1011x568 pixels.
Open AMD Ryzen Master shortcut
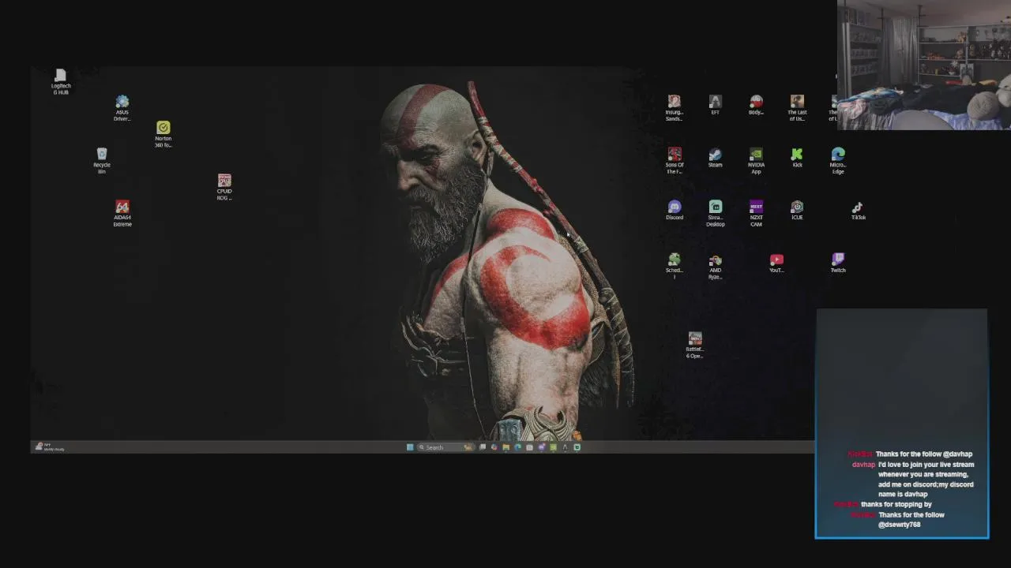click(715, 267)
